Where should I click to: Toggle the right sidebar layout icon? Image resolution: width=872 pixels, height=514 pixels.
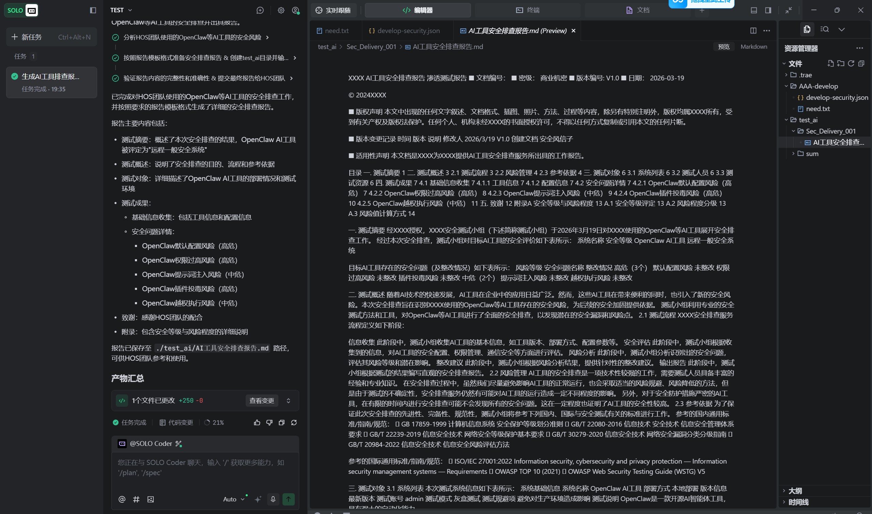[768, 11]
